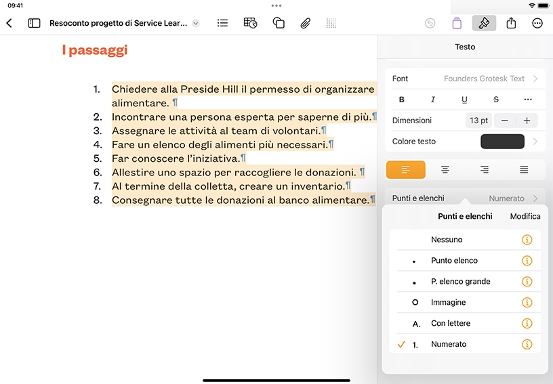Screen dimensions: 553x384
Task: Select Numerato list style
Action: pos(465,344)
